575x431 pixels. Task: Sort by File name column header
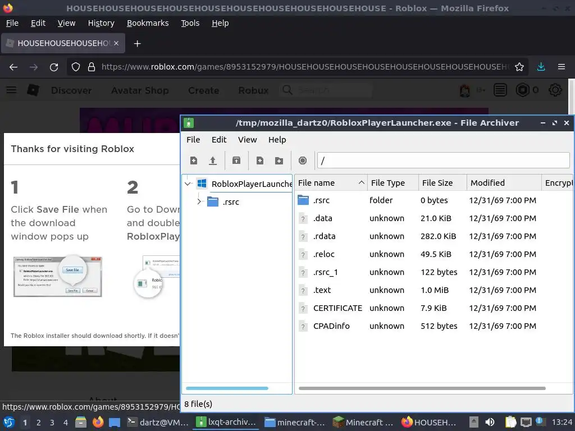331,183
